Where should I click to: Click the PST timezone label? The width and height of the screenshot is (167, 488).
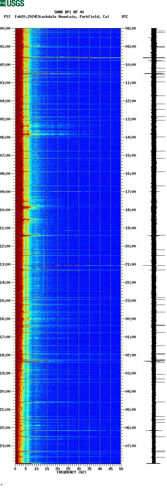pos(7,17)
